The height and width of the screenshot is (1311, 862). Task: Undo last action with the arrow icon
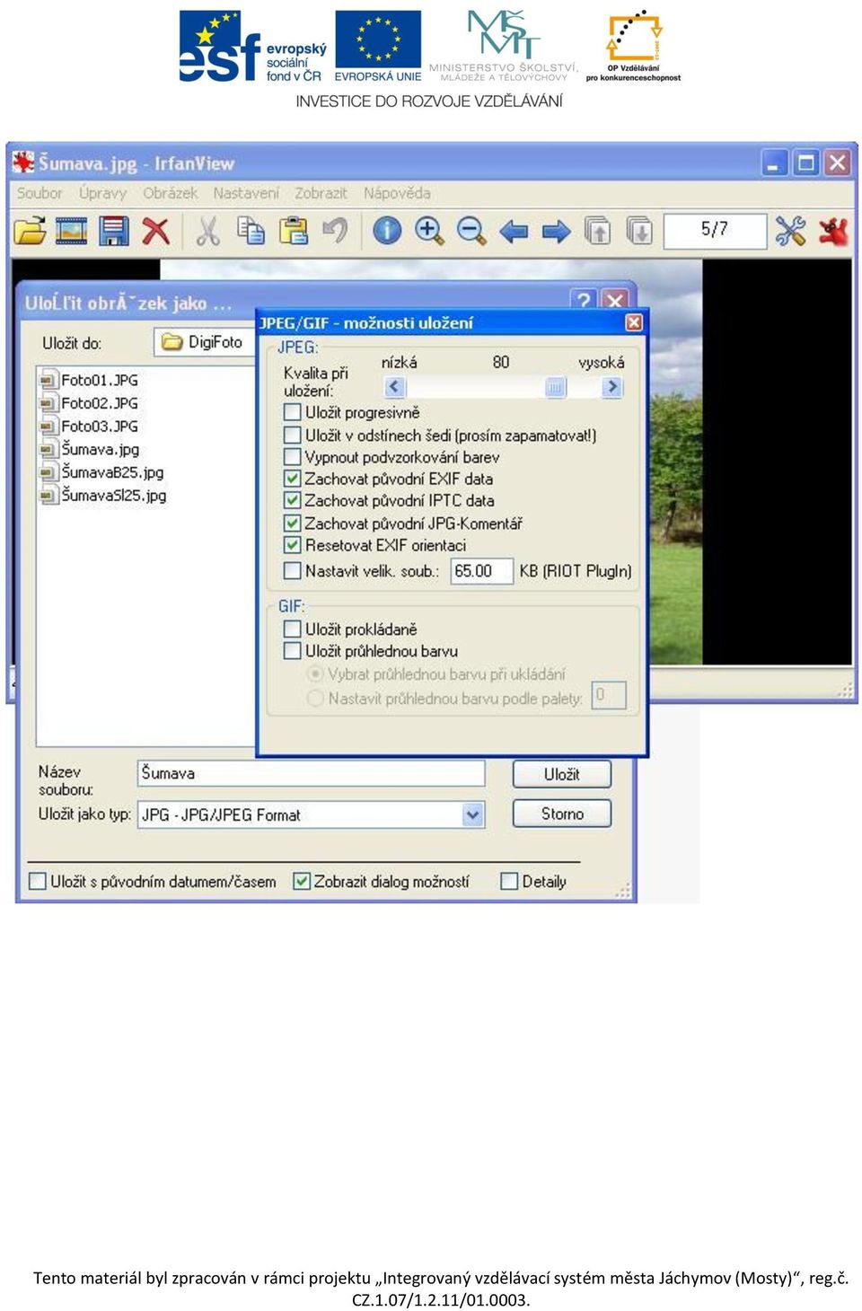335,231
